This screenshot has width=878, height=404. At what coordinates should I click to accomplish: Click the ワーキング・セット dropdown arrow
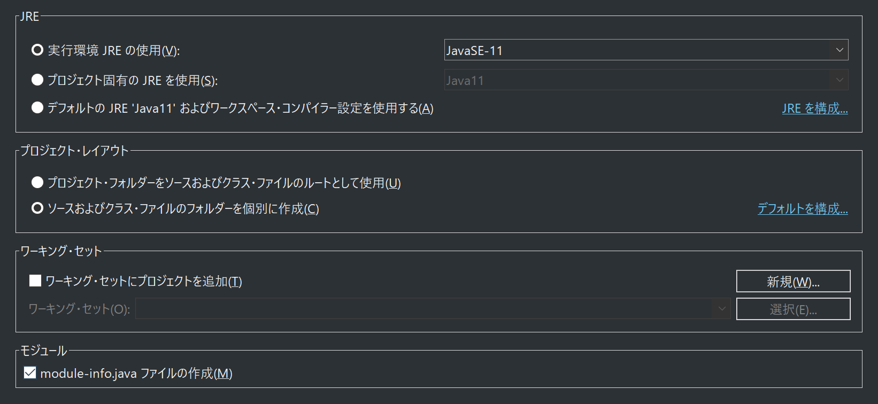click(x=721, y=308)
